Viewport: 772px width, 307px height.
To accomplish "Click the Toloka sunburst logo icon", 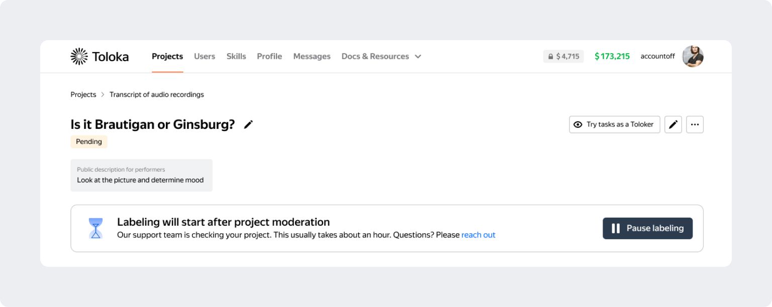I will click(79, 56).
